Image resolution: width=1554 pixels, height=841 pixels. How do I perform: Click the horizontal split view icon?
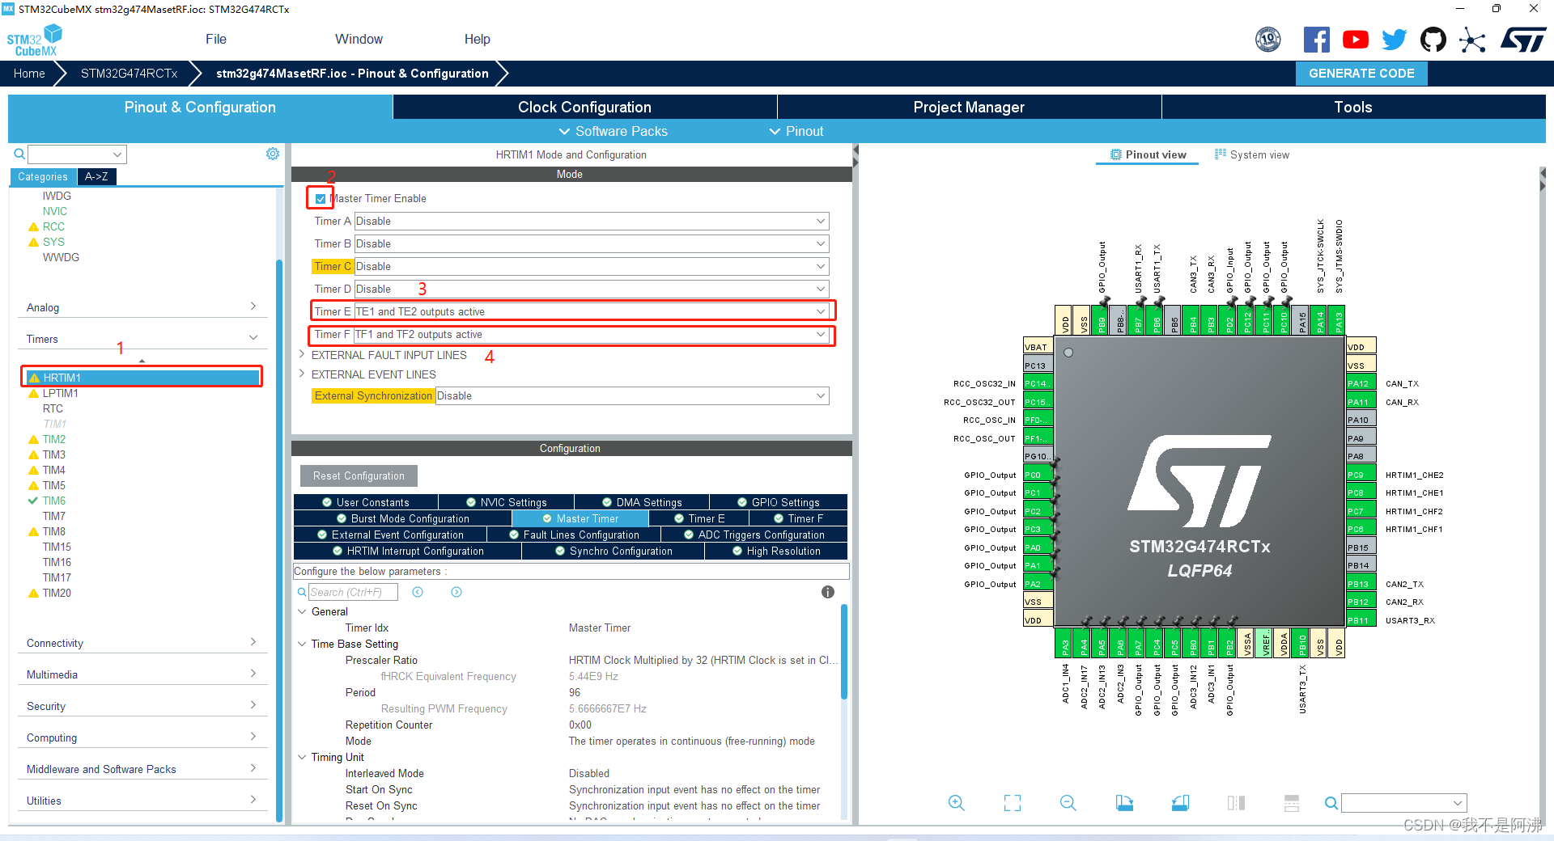1292,803
